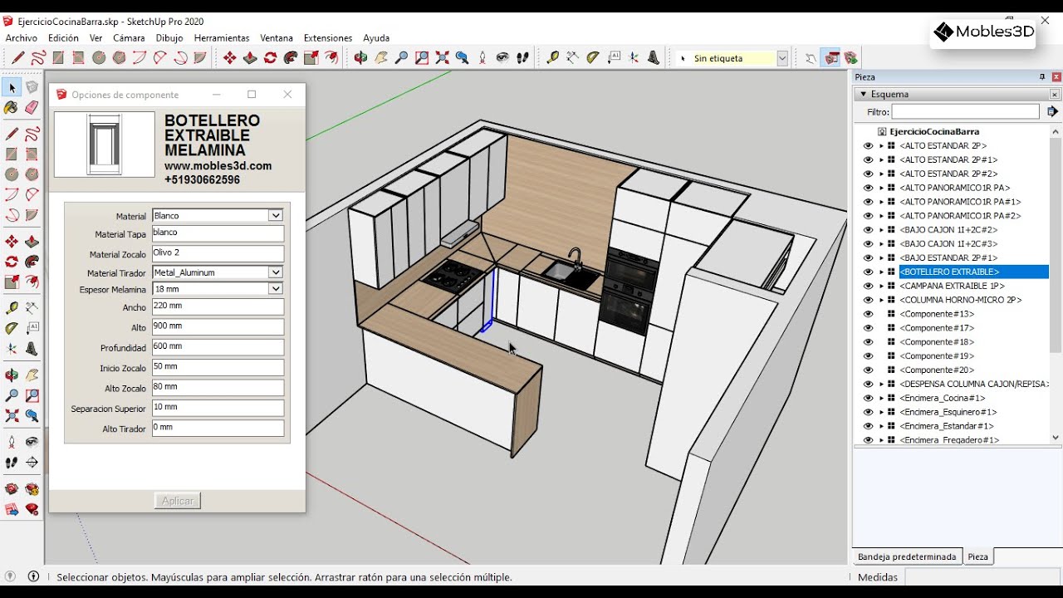1063x598 pixels.
Task: Open the Extensiones menu
Action: (x=328, y=38)
